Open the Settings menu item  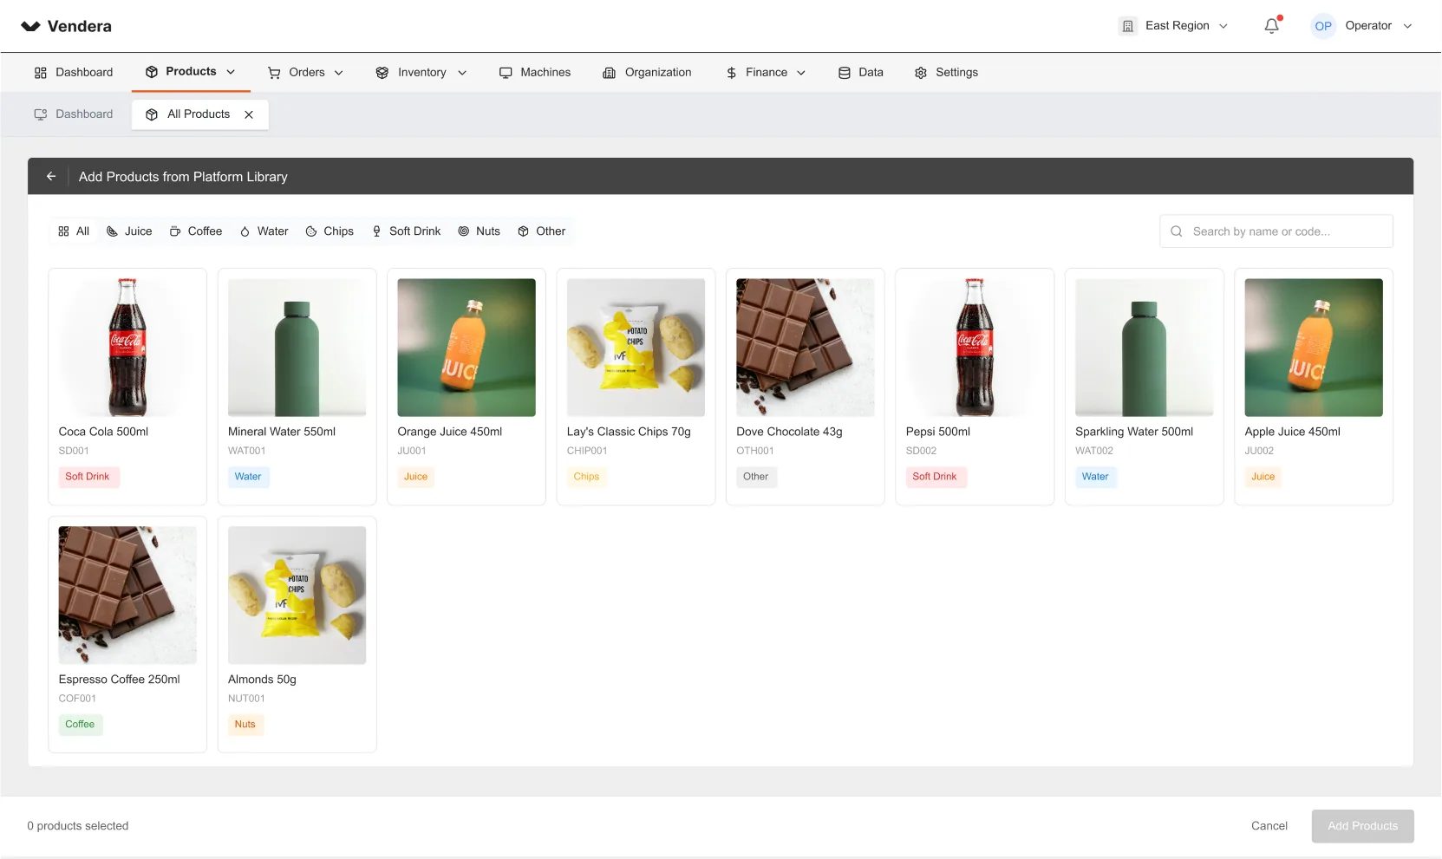(x=946, y=73)
